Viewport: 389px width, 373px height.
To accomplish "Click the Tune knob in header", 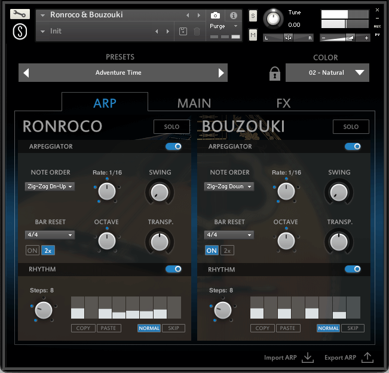I will click(x=274, y=18).
